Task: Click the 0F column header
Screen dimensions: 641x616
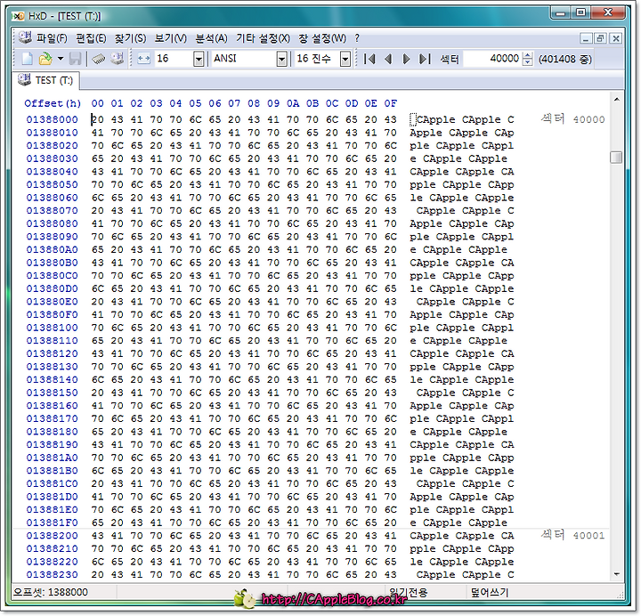Action: pyautogui.click(x=391, y=103)
